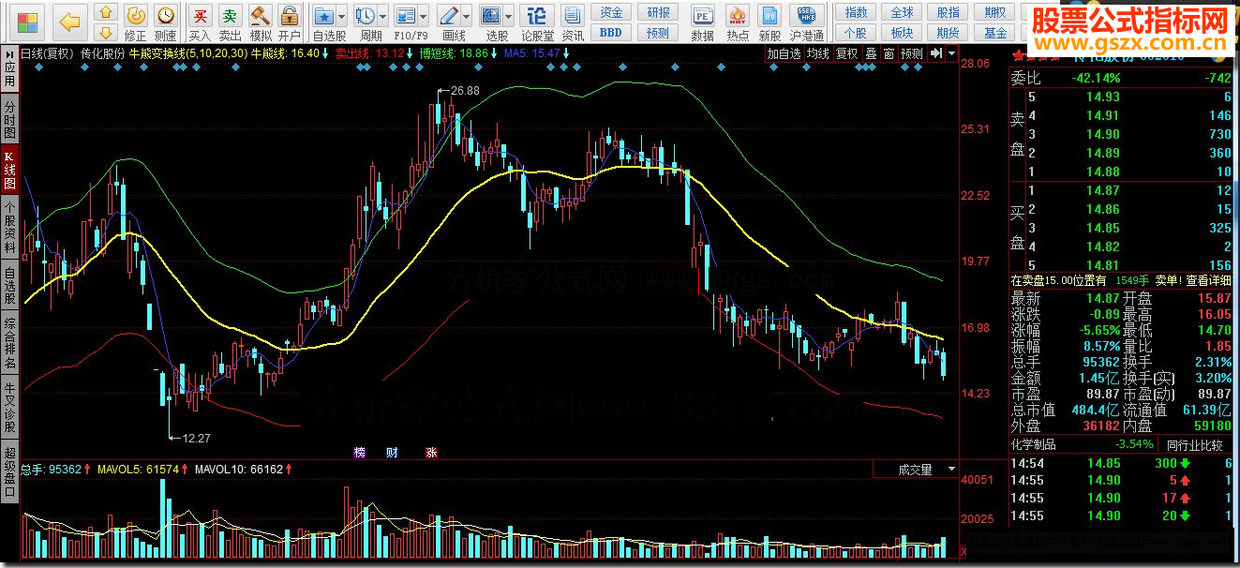This screenshot has height=568, width=1240.
Task: Click the 涨 marker under the chart
Action: (431, 452)
